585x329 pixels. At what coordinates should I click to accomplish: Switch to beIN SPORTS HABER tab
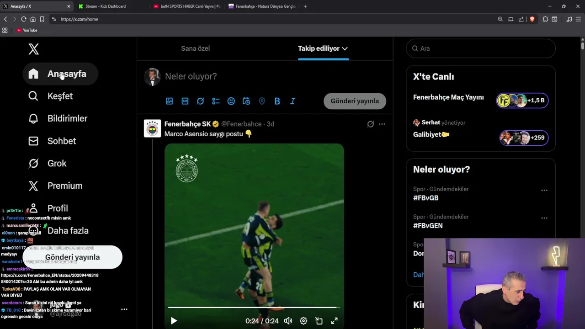coord(187,6)
